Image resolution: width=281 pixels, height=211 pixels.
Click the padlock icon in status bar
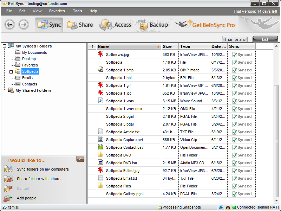[x=228, y=207]
